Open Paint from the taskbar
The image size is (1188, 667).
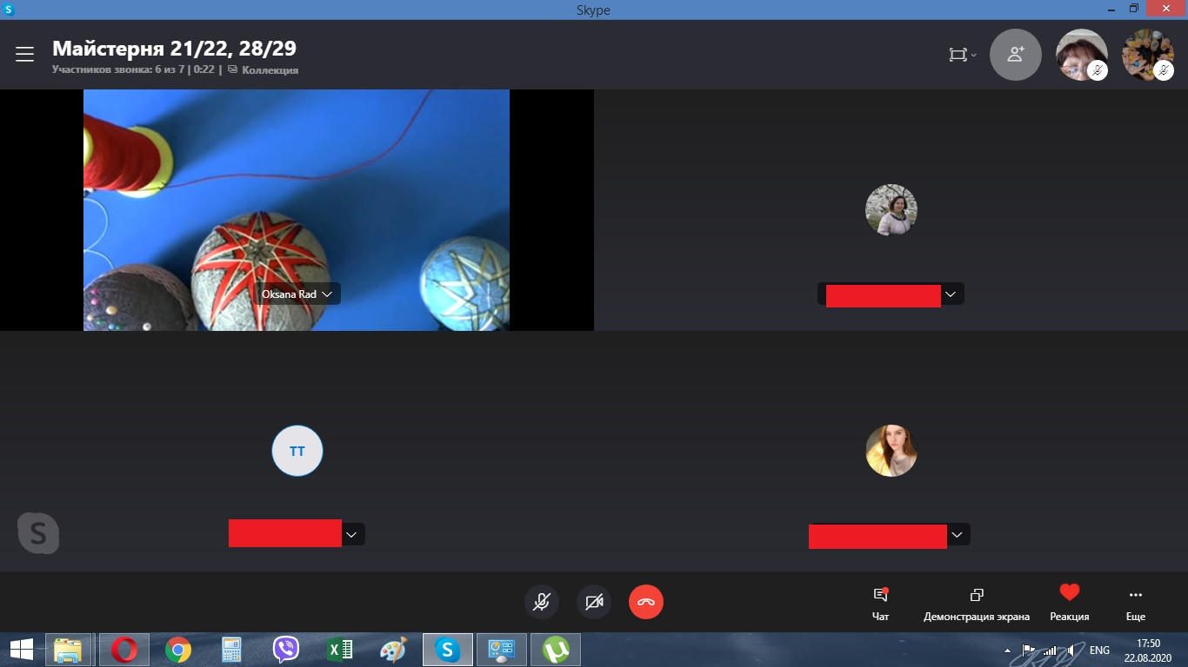pos(393,650)
